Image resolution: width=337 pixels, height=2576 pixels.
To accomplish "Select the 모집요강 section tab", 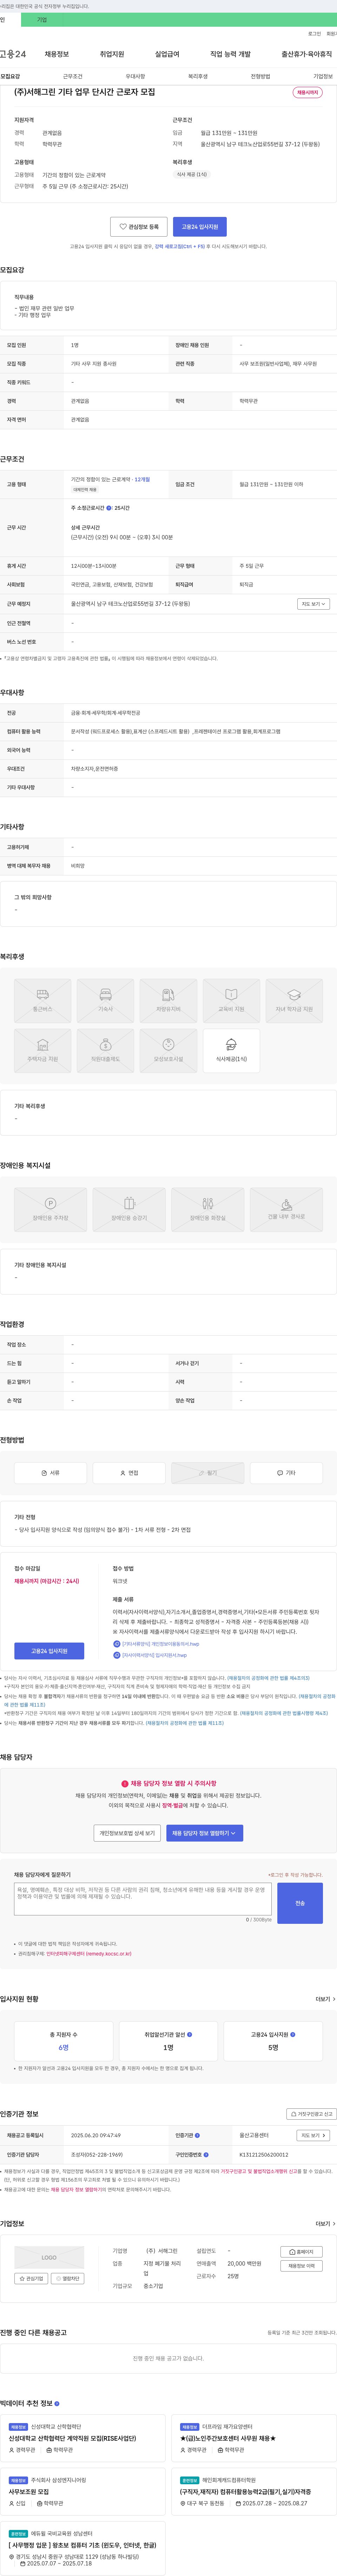I will tap(10, 76).
